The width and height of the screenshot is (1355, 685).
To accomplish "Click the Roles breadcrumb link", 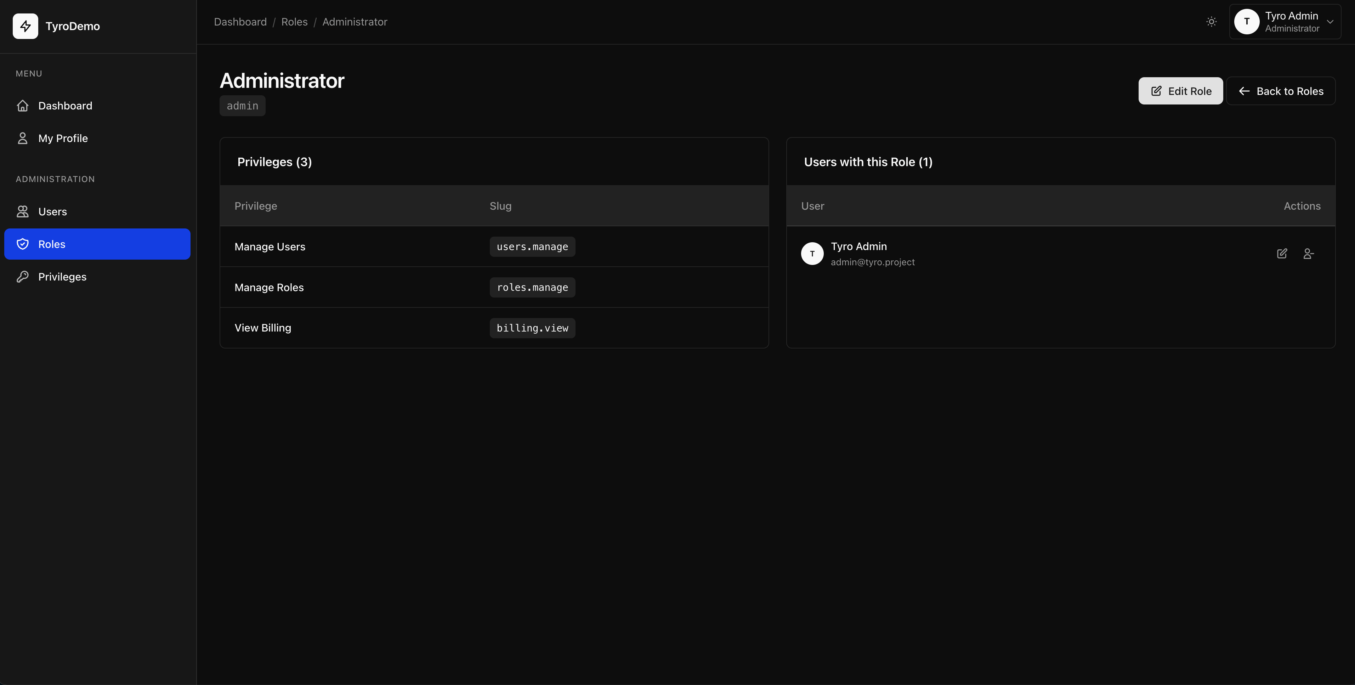I will point(294,22).
